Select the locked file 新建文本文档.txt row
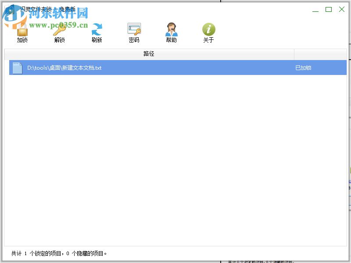The width and height of the screenshot is (351, 263). [132, 68]
